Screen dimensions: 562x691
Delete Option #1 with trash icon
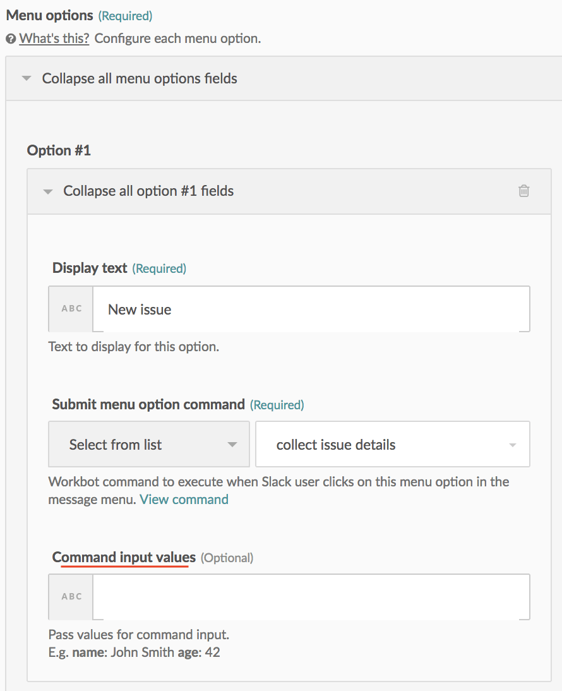point(523,191)
